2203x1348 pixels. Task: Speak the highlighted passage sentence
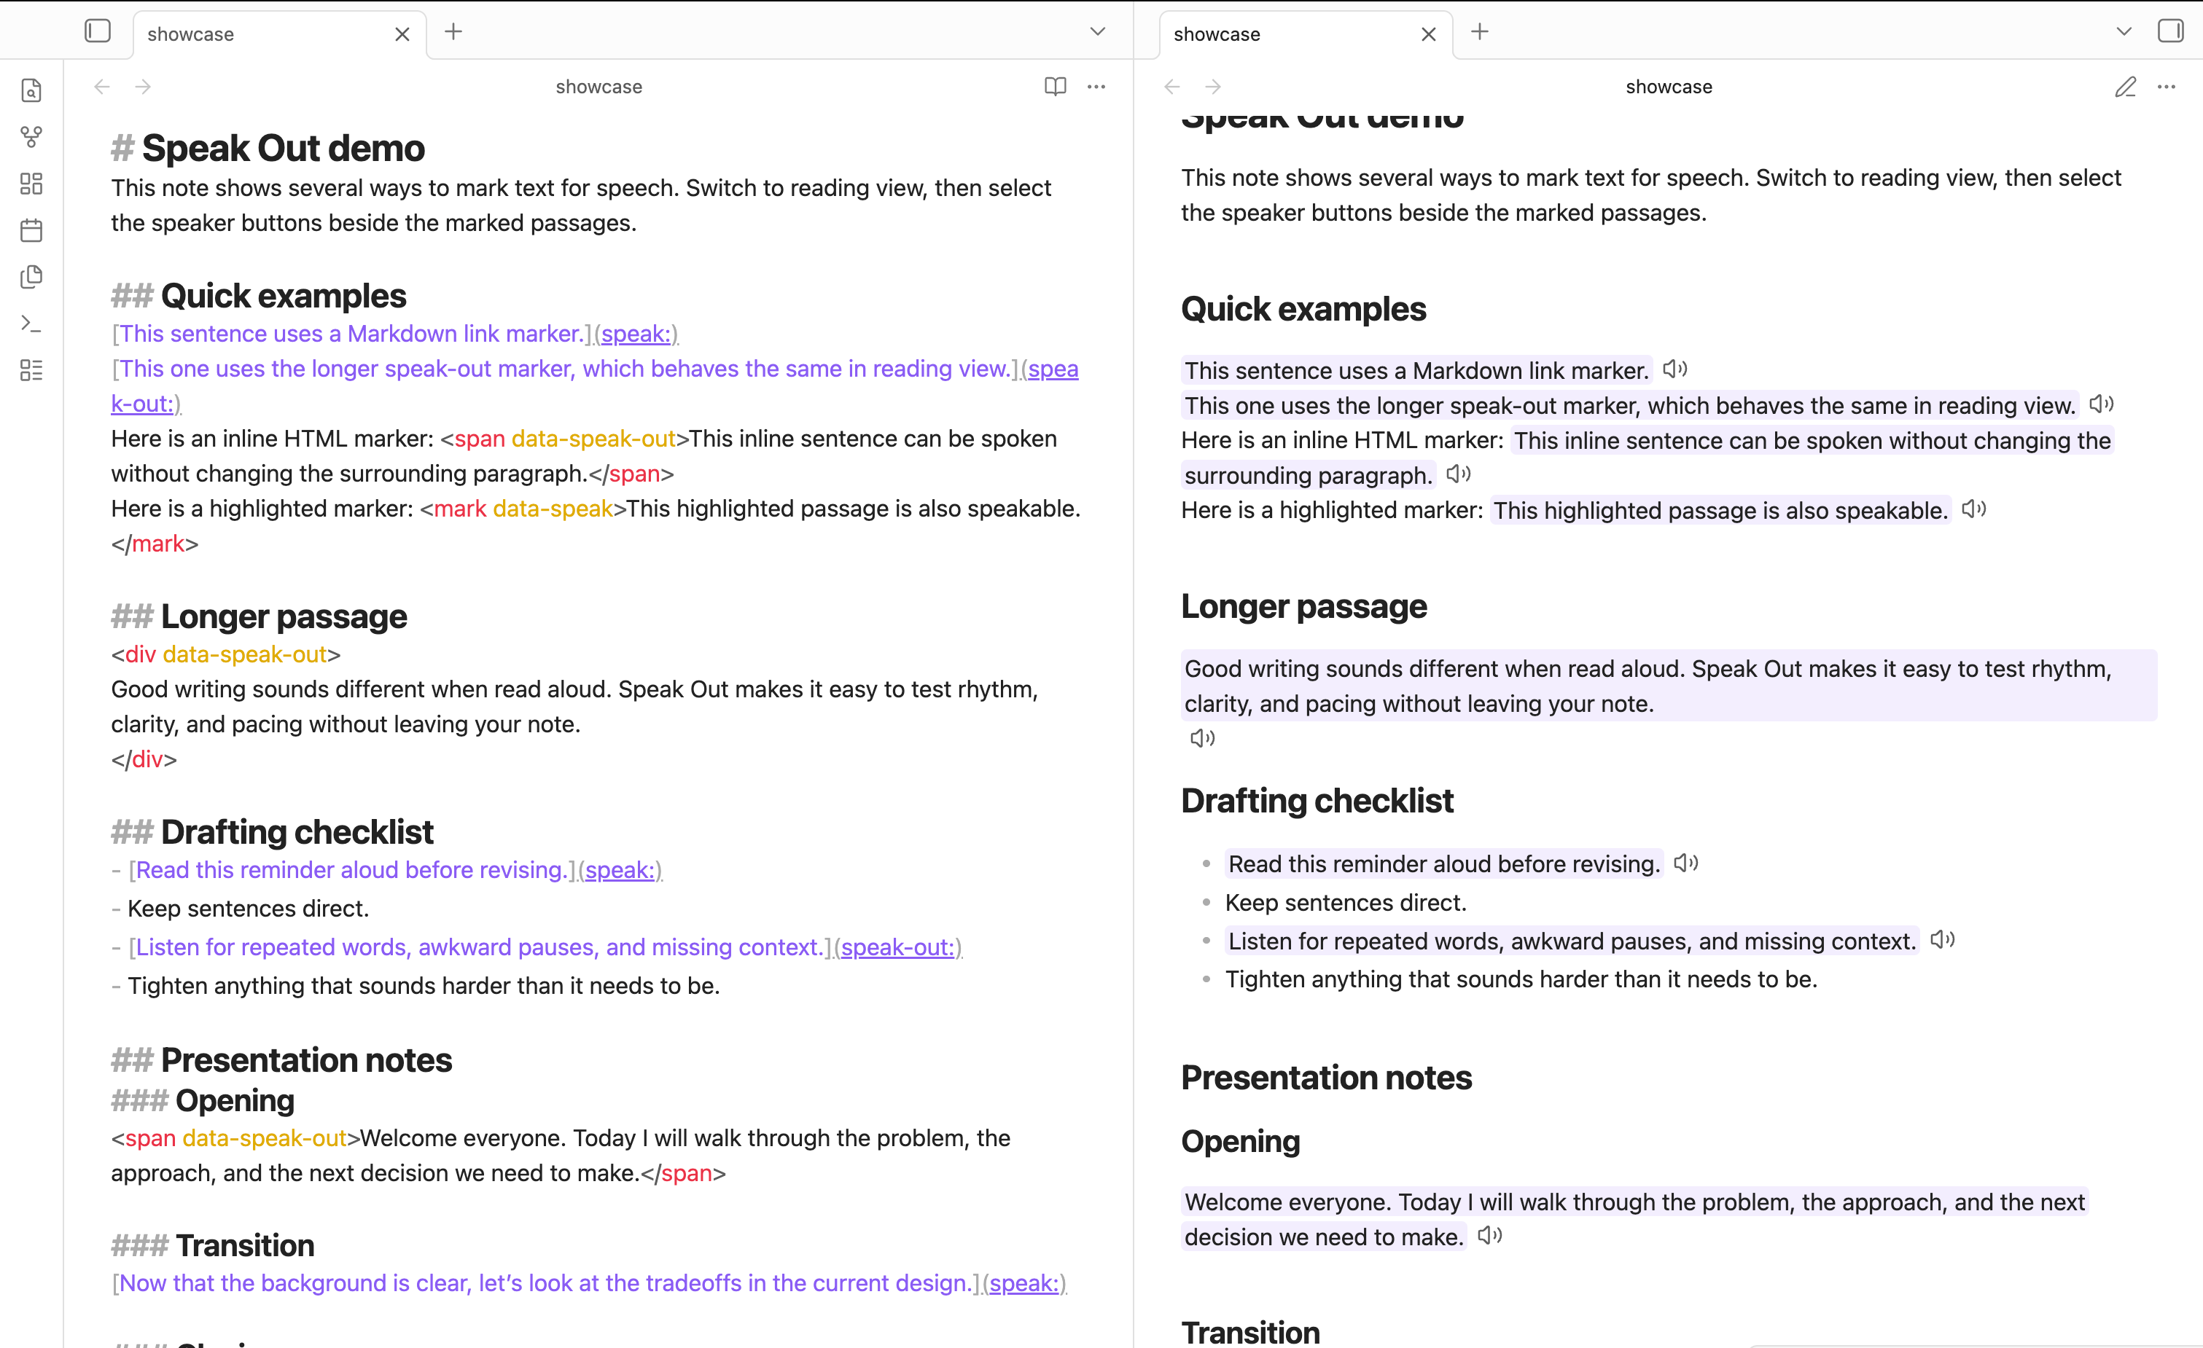point(1974,509)
